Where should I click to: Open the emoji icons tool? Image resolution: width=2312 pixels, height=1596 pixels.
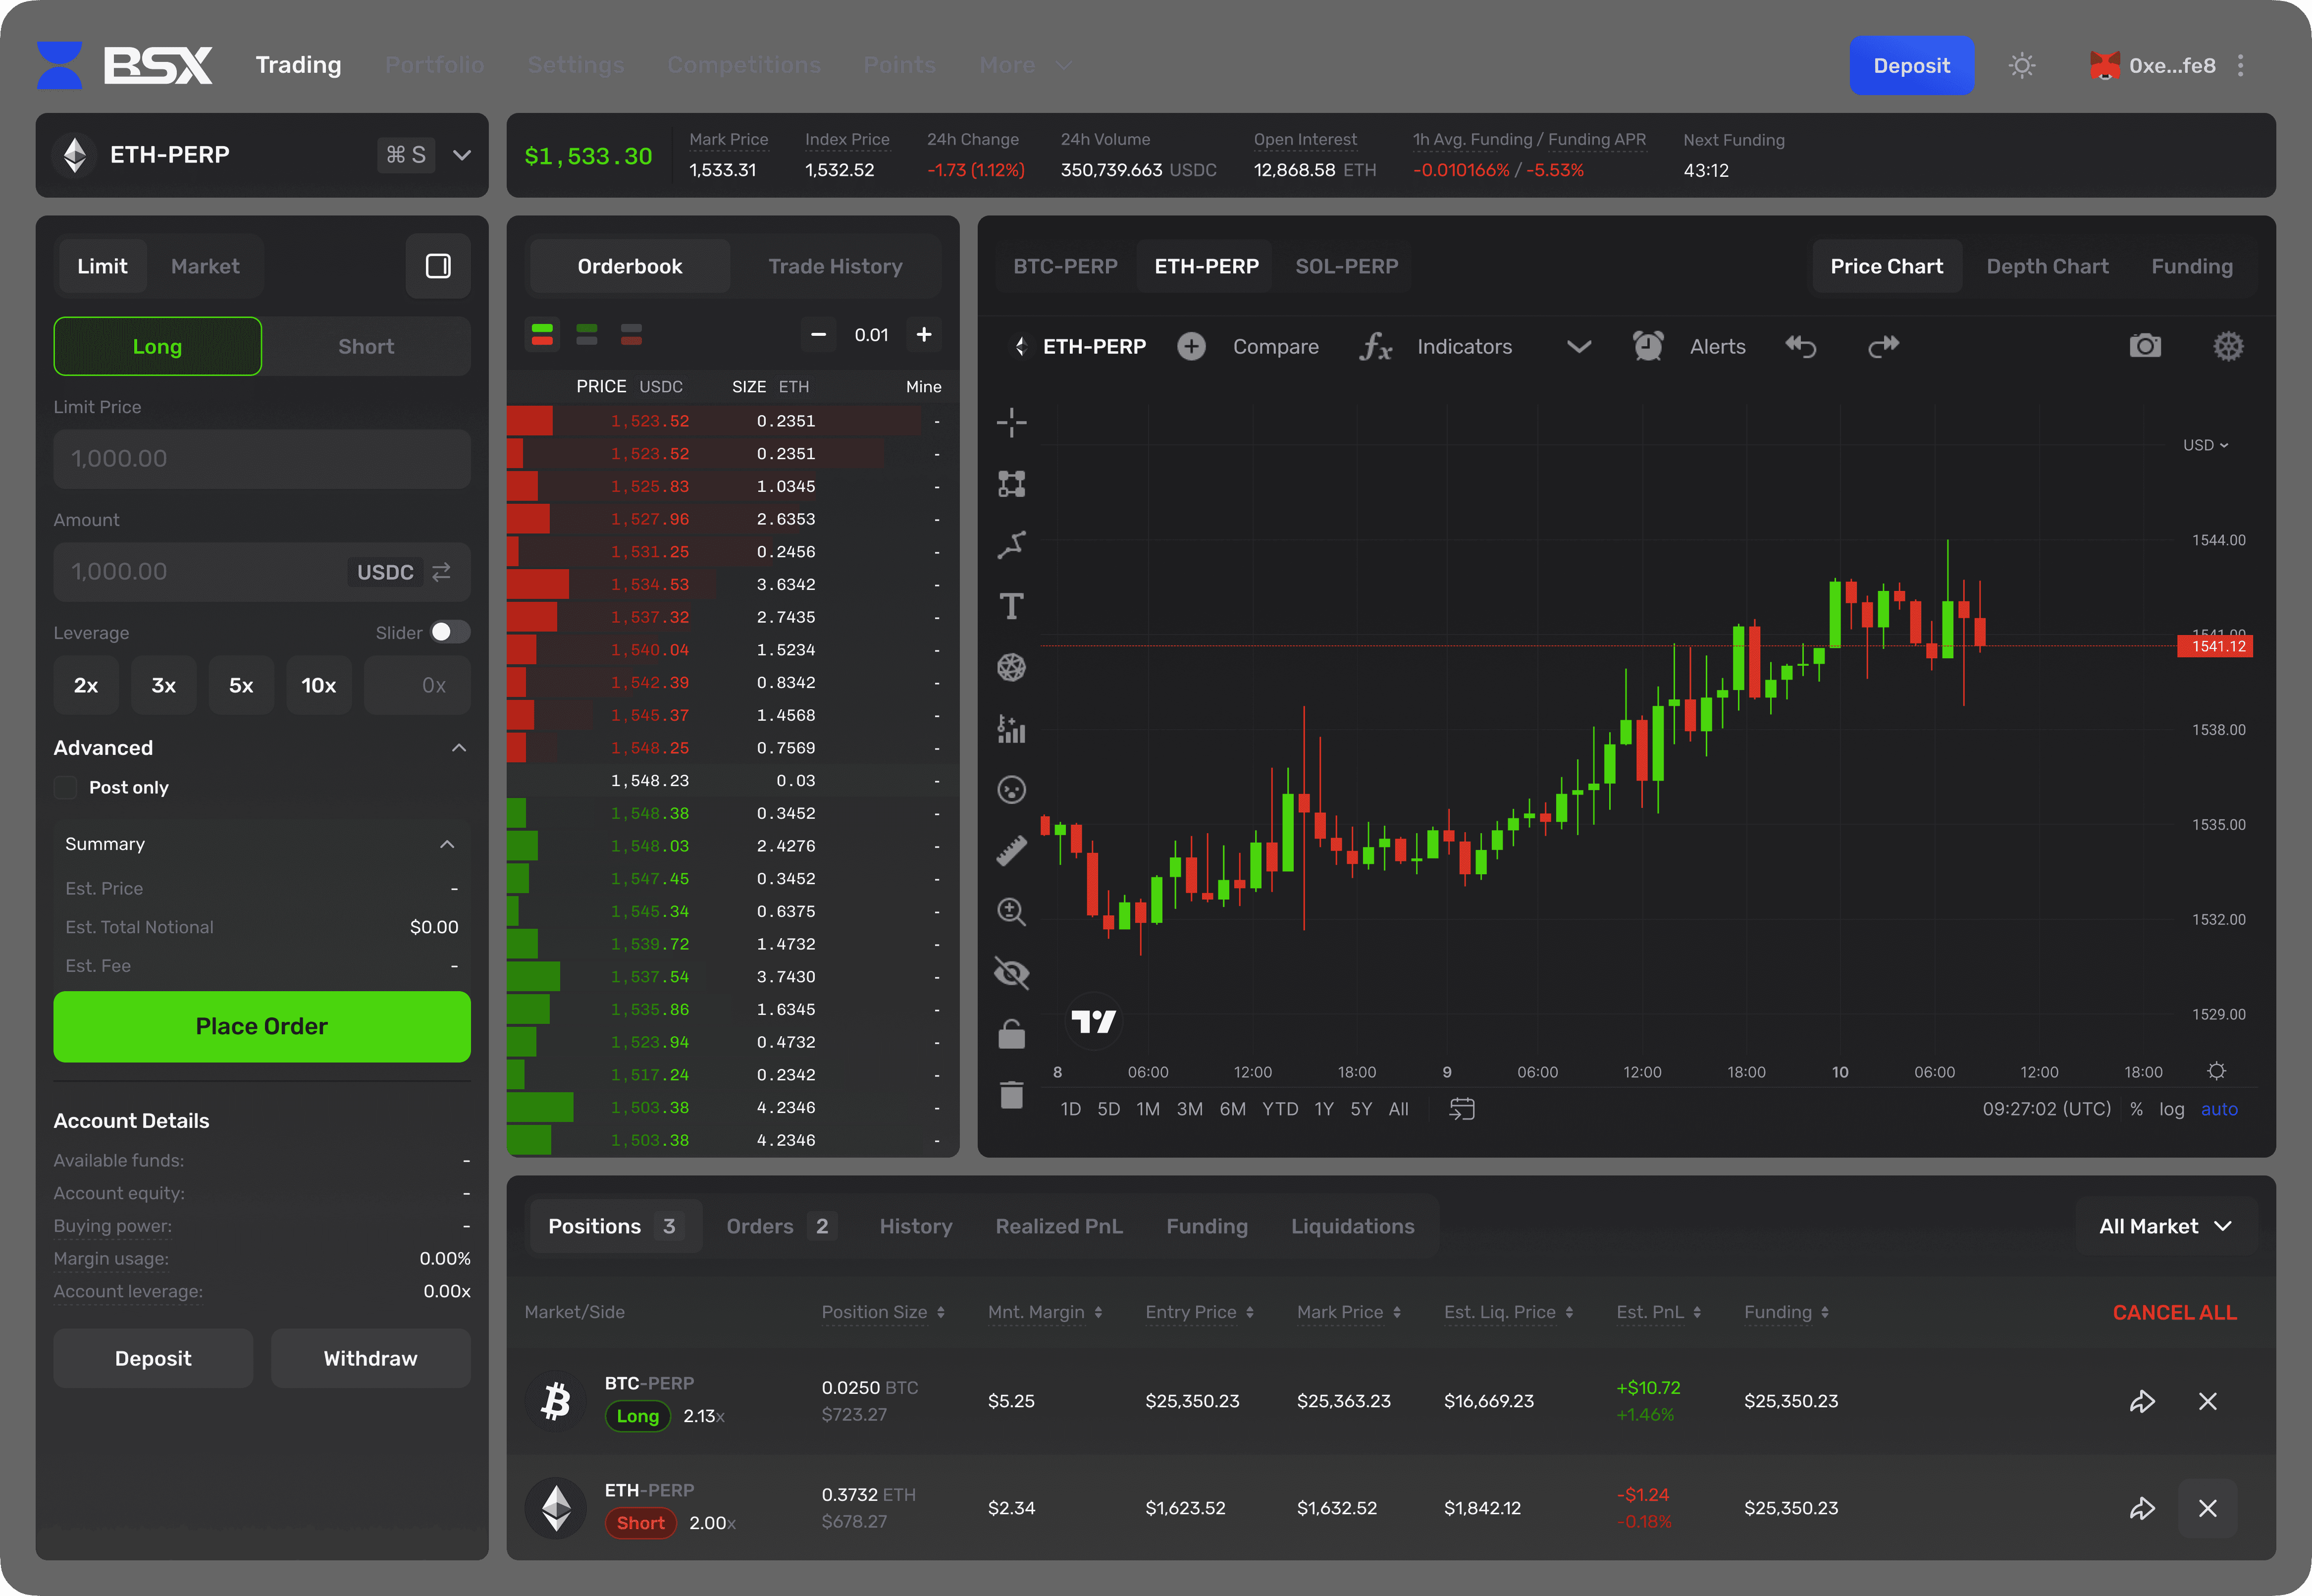pos(1011,790)
